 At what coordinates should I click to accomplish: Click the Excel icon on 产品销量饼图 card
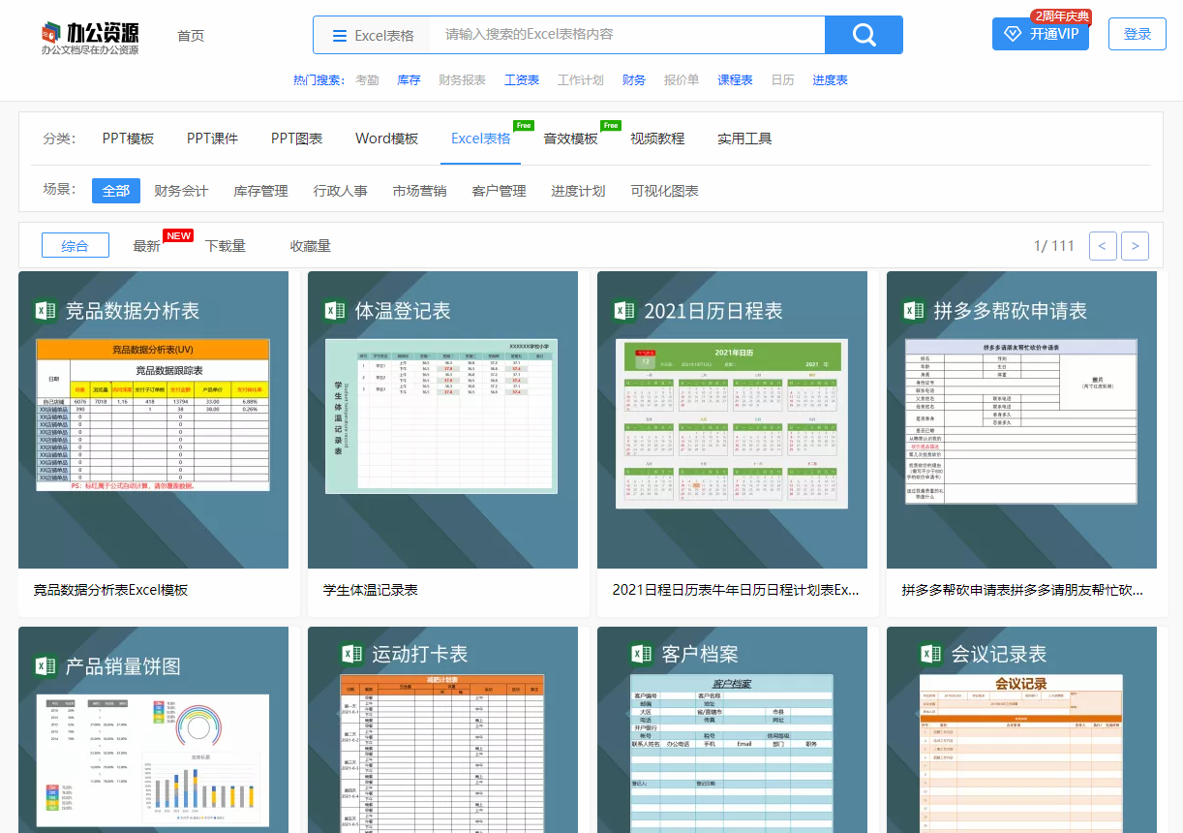(x=45, y=665)
